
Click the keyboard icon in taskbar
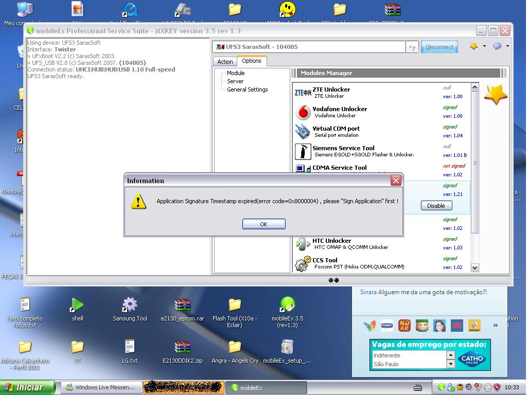click(417, 388)
